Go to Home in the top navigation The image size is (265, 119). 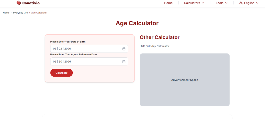(x=168, y=3)
